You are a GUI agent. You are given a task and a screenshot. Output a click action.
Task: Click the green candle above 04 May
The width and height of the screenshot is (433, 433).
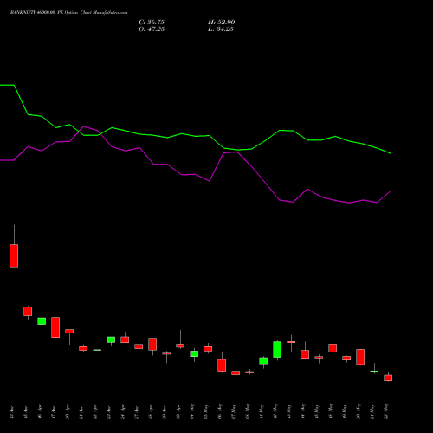pyautogui.click(x=194, y=354)
